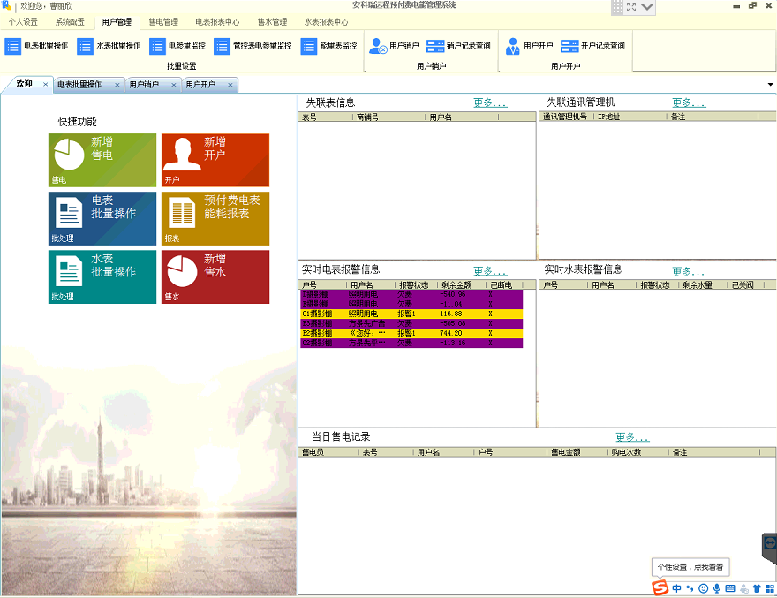The image size is (777, 598).
Task: Open the 电表报表中心 menu
Action: click(217, 22)
